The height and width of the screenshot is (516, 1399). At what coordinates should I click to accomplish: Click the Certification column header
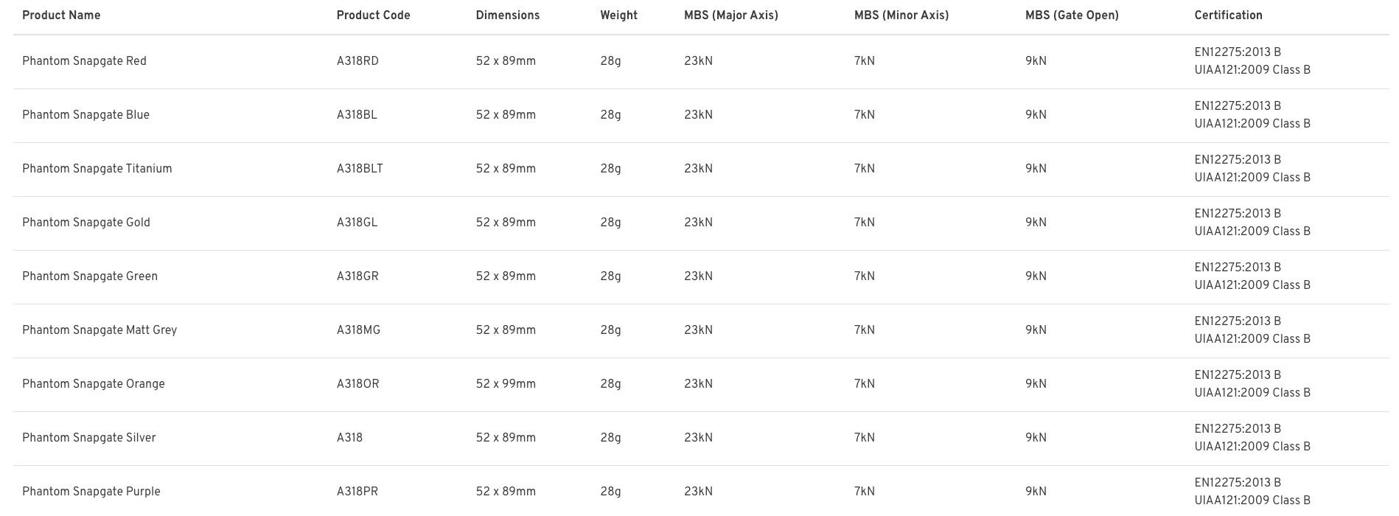1228,15
